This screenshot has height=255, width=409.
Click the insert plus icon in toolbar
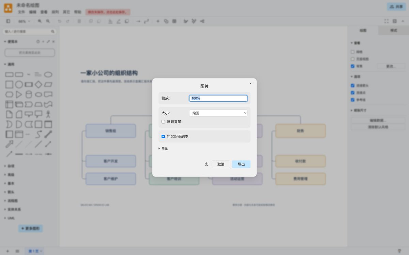click(158, 21)
